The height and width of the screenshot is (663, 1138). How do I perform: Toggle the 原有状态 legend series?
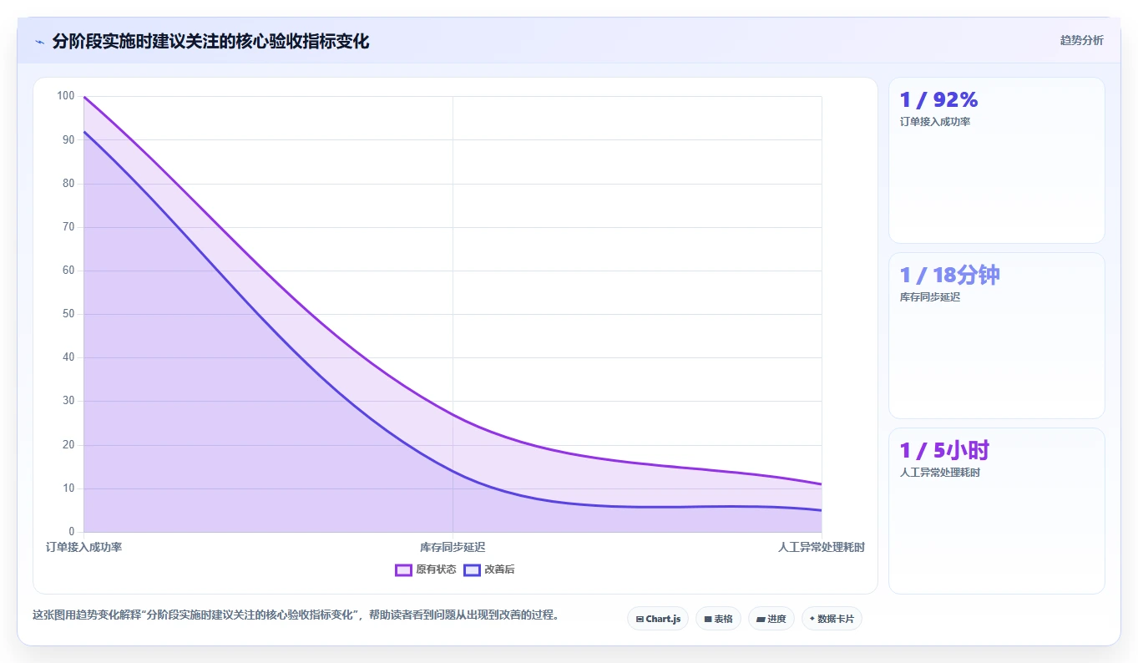[426, 569]
